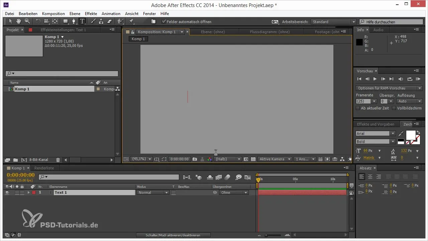
Task: Click the Hilfe durchsuchen search field
Action: pos(391,22)
